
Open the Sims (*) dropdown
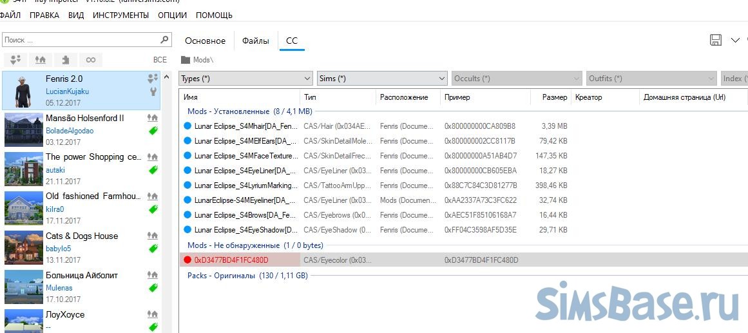click(x=382, y=79)
